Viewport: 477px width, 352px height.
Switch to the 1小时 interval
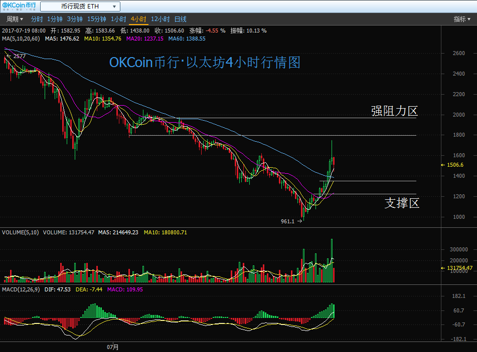tap(118, 19)
